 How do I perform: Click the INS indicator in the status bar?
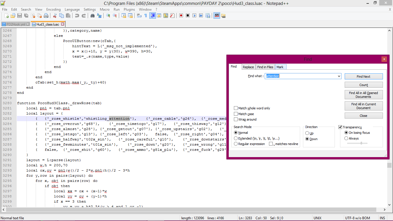382,218
